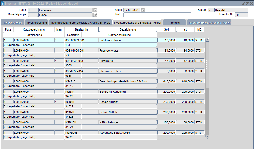Click into the Notiz input field

(157, 15)
